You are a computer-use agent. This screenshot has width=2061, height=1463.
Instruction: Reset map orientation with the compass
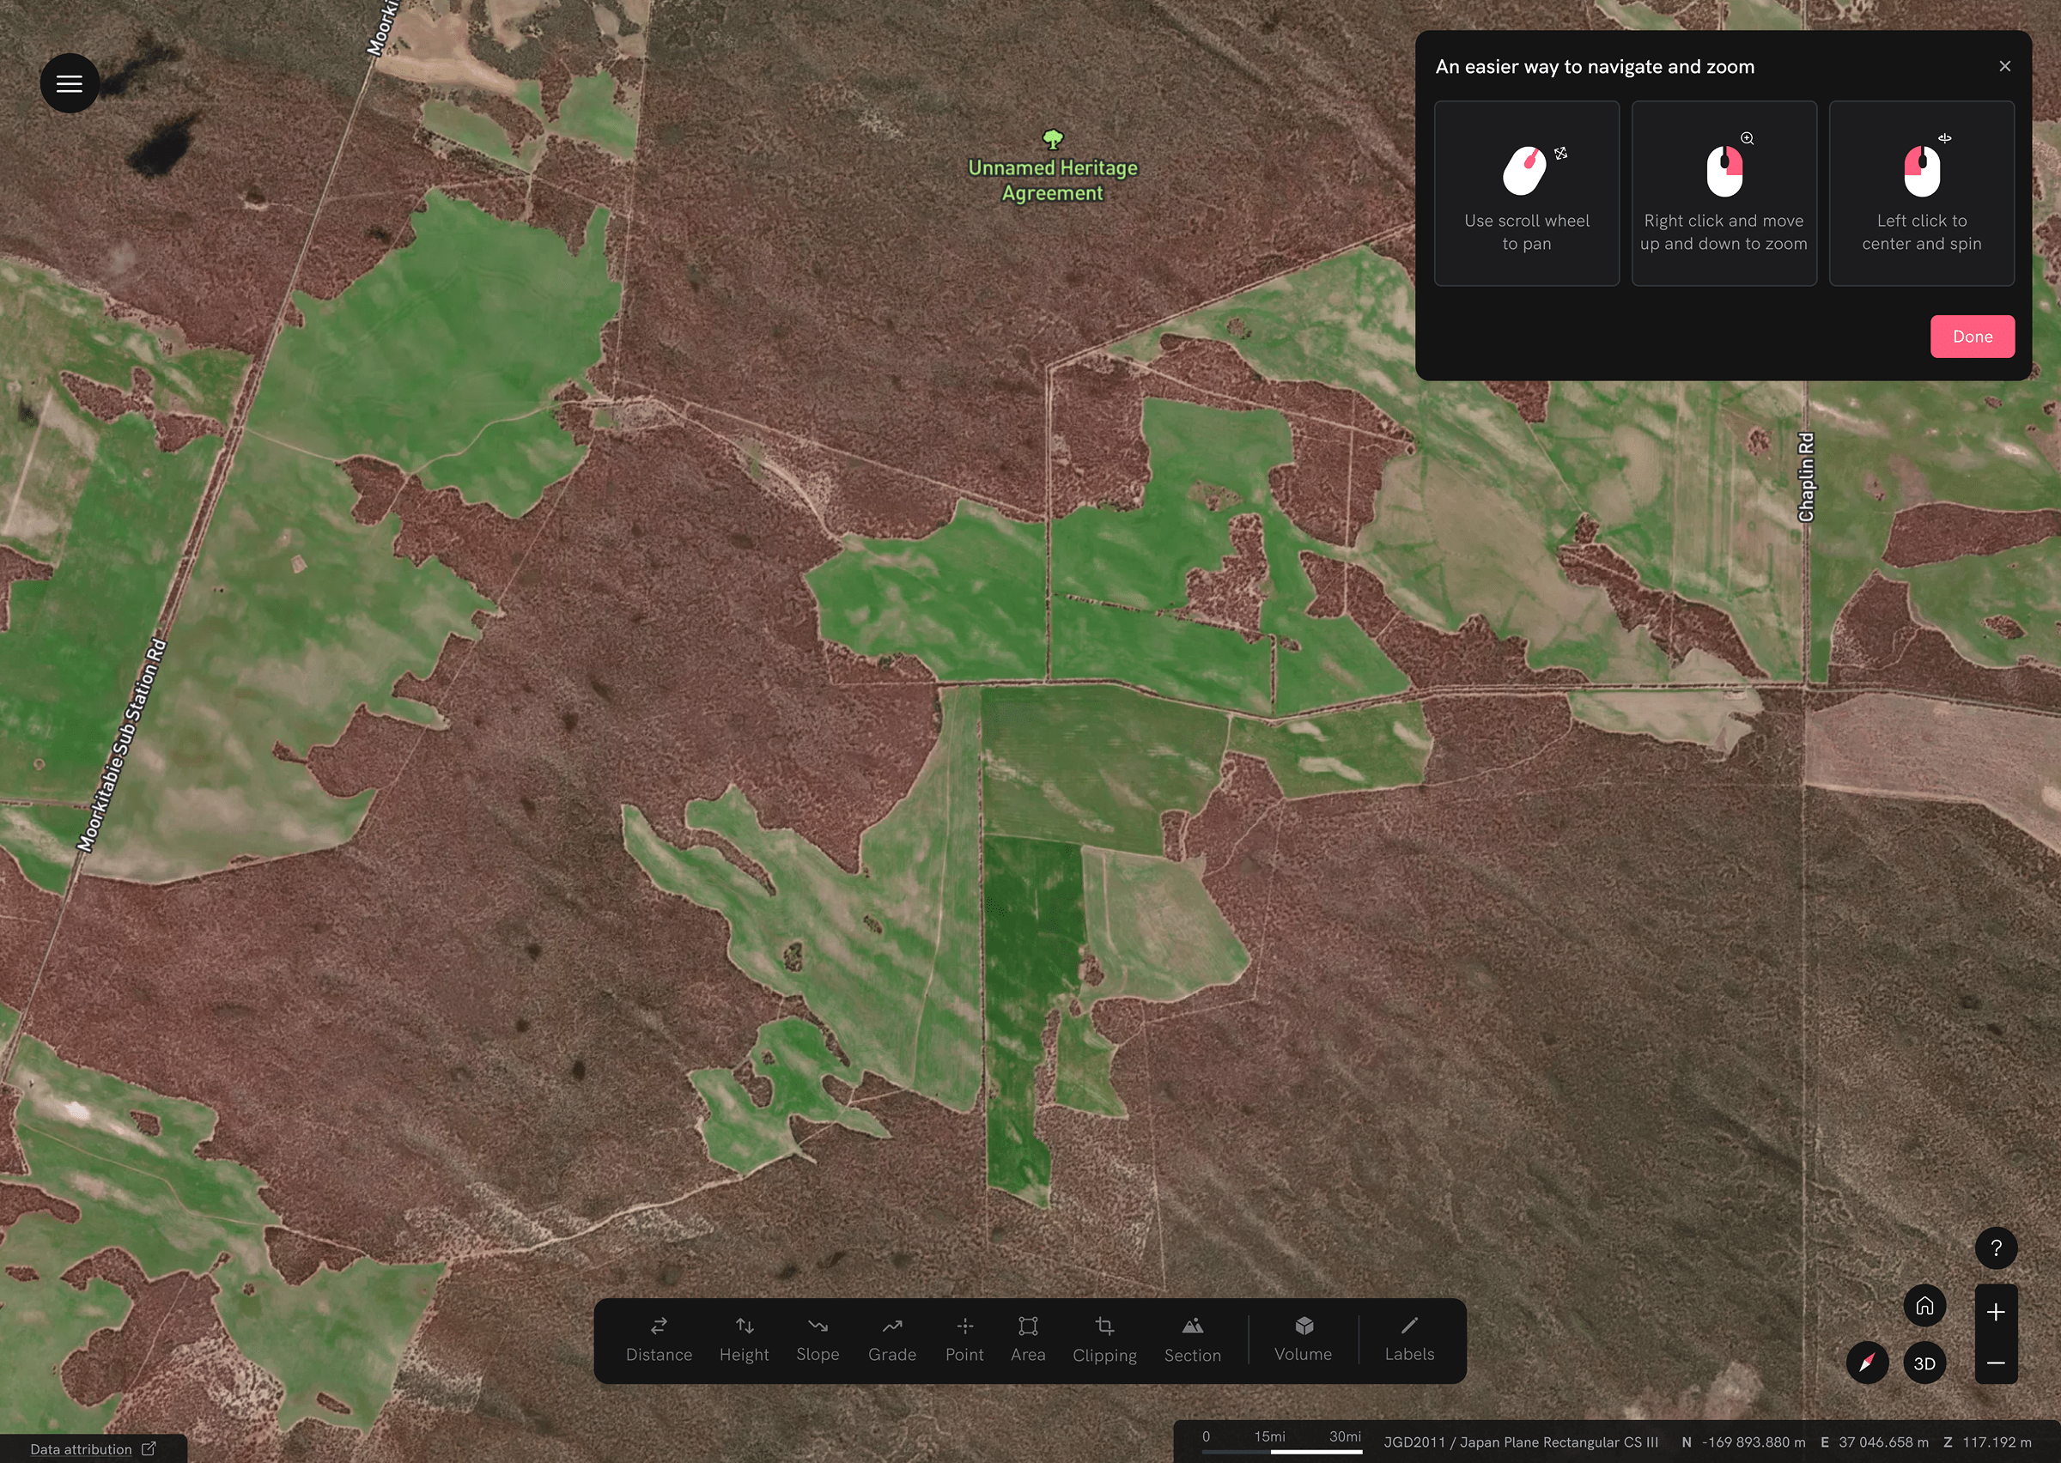click(x=1867, y=1363)
